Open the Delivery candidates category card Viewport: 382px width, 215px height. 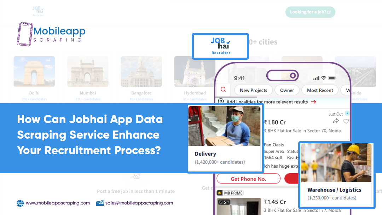(225, 138)
